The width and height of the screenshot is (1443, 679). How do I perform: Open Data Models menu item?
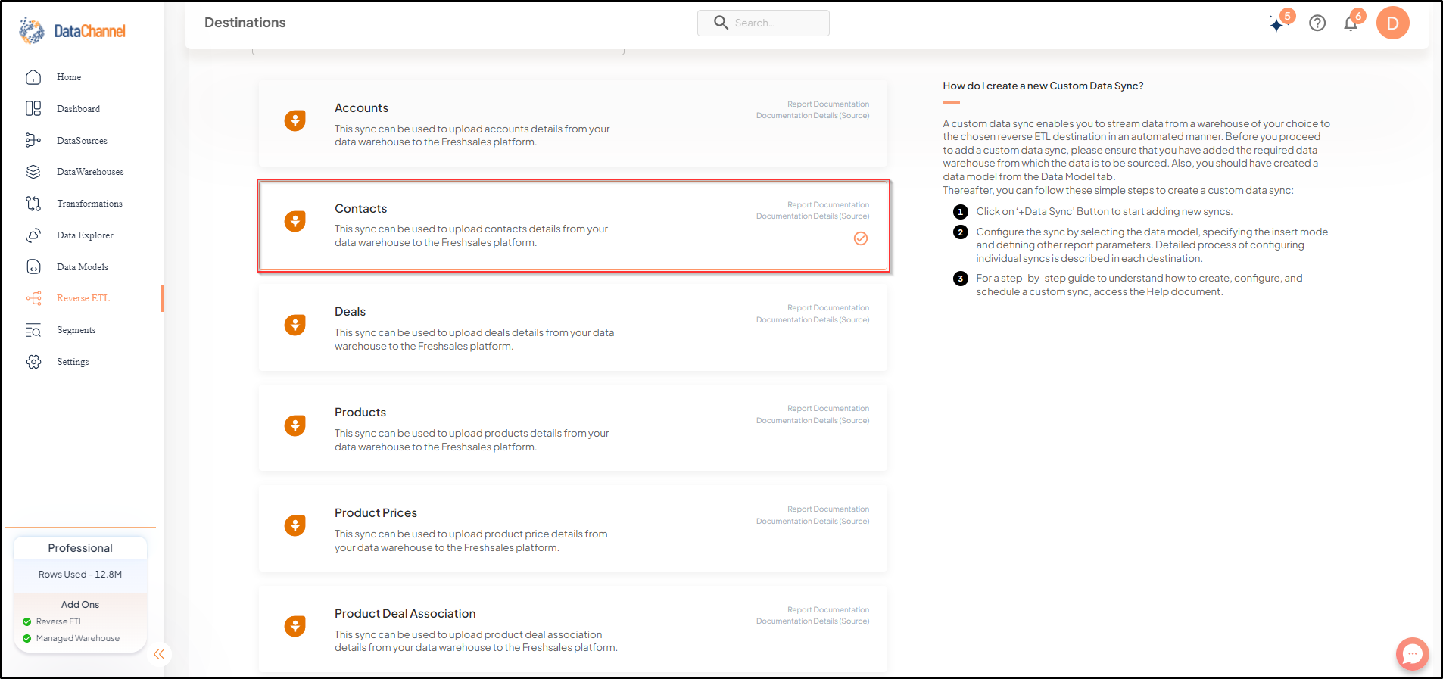[83, 267]
